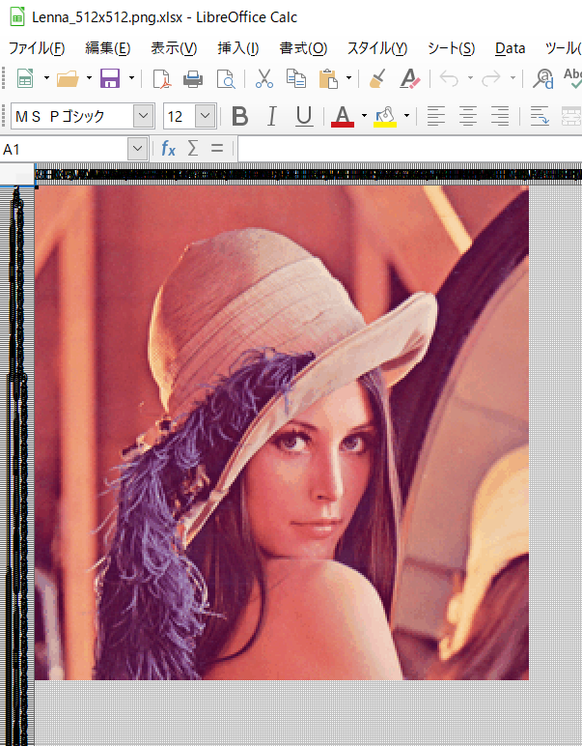
Task: Open Paste options dropdown arrow
Action: (348, 78)
